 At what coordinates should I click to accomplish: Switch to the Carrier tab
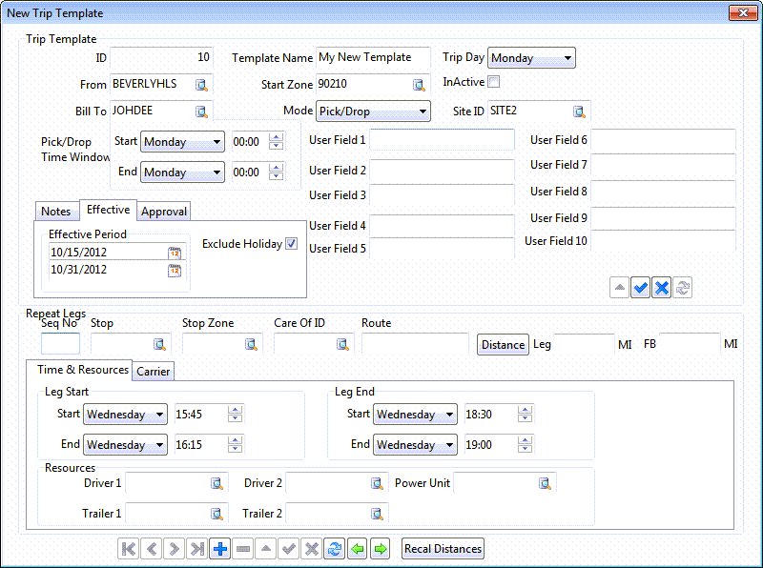tap(154, 372)
